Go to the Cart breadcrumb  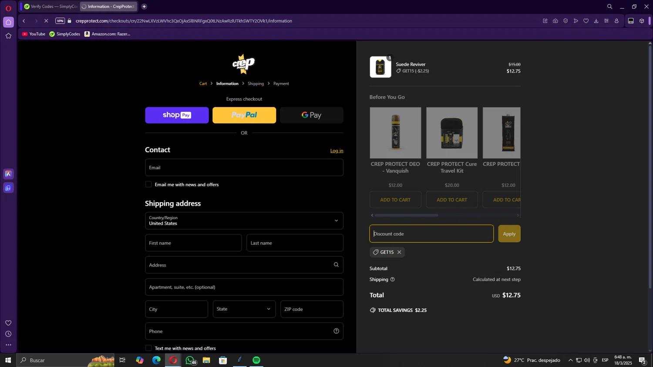tap(203, 83)
